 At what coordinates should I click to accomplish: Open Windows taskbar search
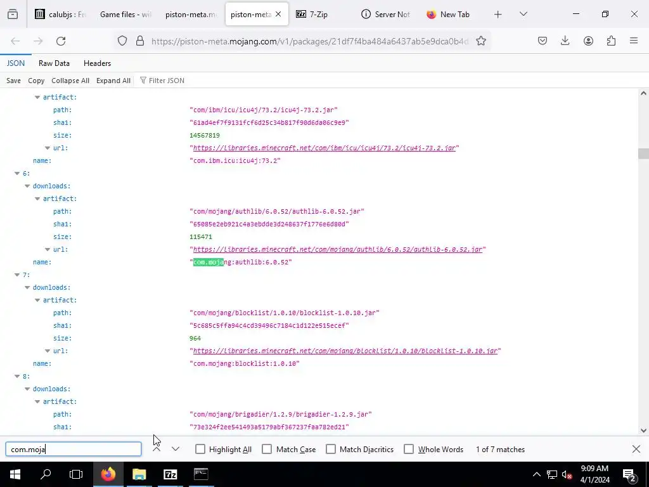46,474
